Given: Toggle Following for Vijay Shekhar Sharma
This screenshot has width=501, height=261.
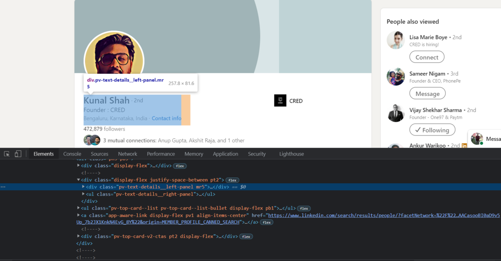Looking at the screenshot, I should click(x=432, y=130).
